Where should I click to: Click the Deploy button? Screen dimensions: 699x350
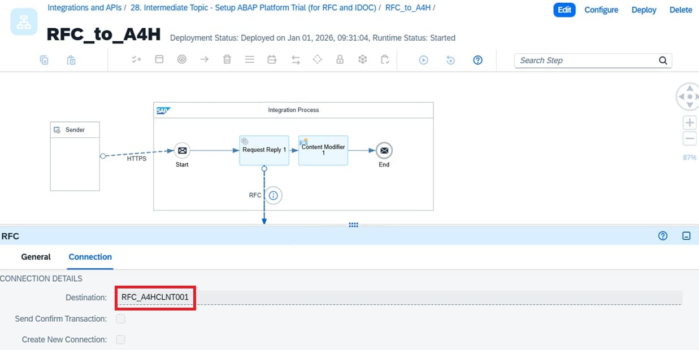tap(644, 10)
